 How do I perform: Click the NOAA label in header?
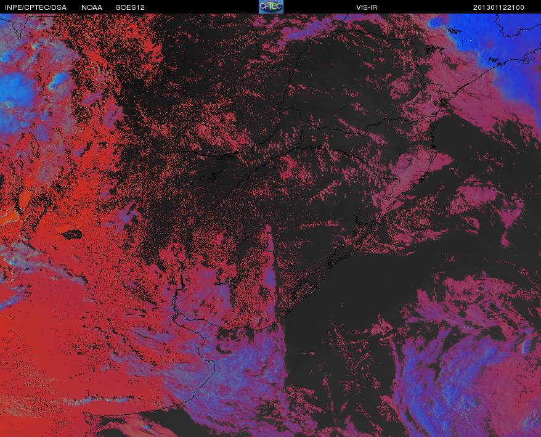(x=91, y=7)
